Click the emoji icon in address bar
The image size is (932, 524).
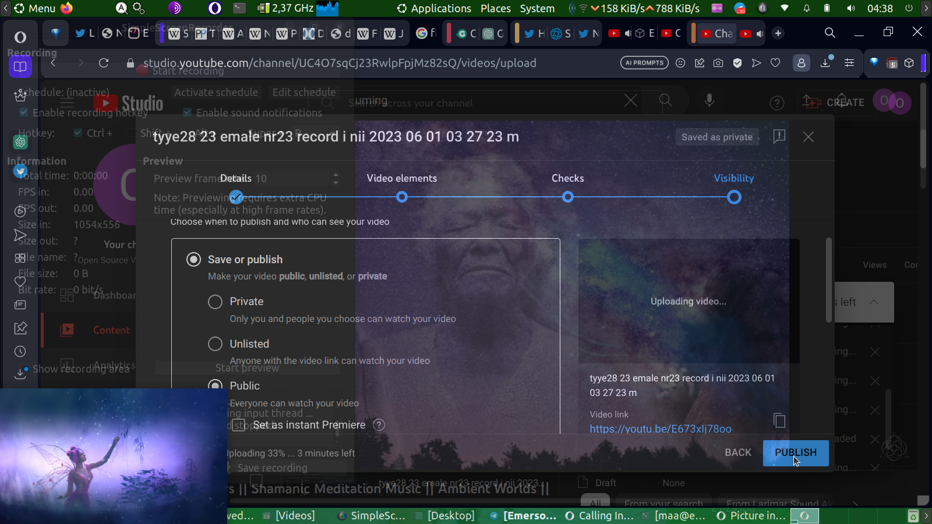680,63
